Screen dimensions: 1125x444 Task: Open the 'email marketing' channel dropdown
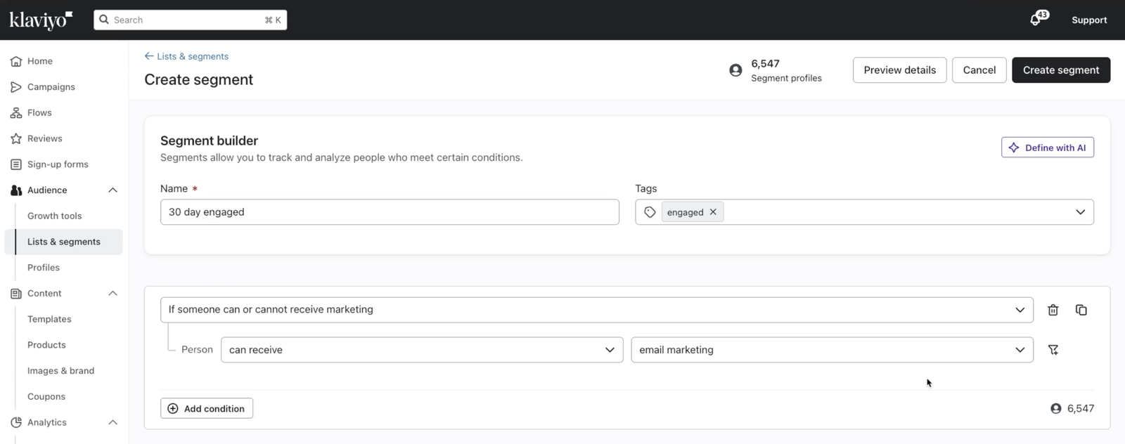click(832, 350)
